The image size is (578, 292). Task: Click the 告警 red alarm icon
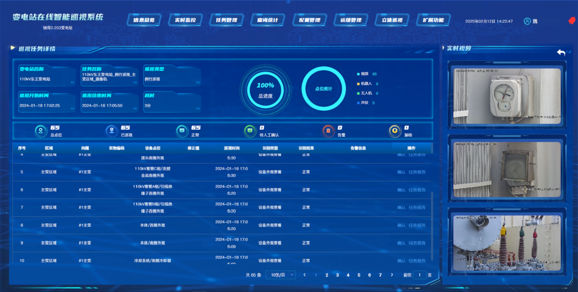[328, 131]
